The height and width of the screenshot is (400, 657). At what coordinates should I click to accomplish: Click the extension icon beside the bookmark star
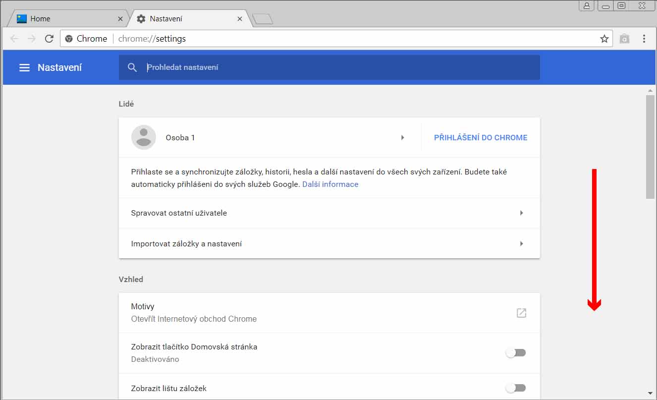(625, 39)
